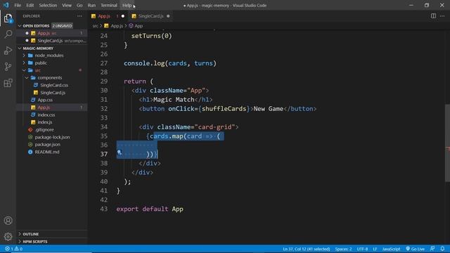This screenshot has height=253, width=450.
Task: Switch to the App.js editor tab
Action: pos(108,16)
